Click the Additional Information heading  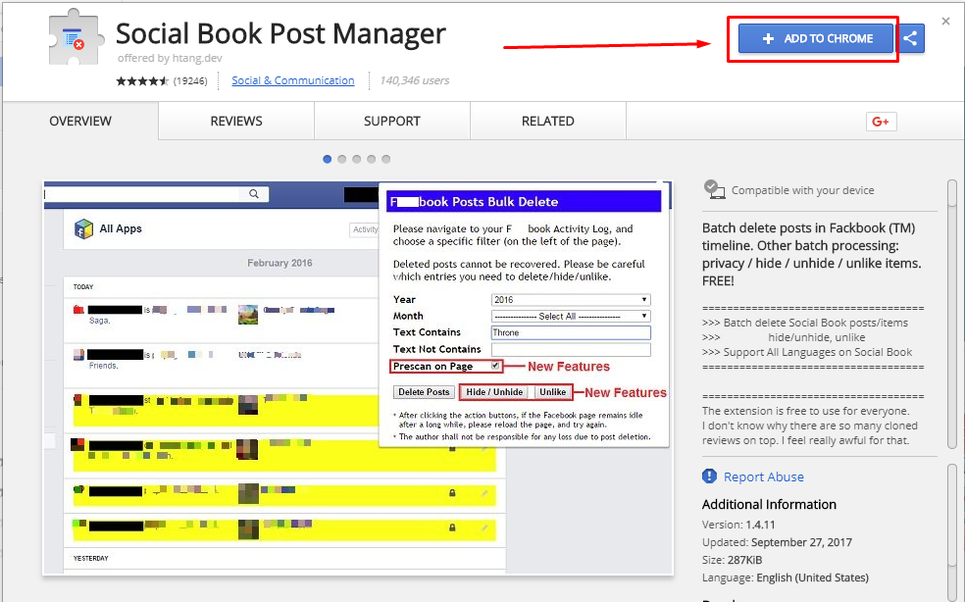[769, 505]
